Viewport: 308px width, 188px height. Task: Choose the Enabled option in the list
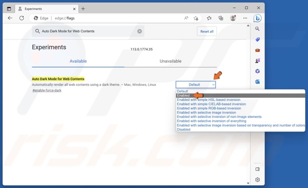[241, 96]
